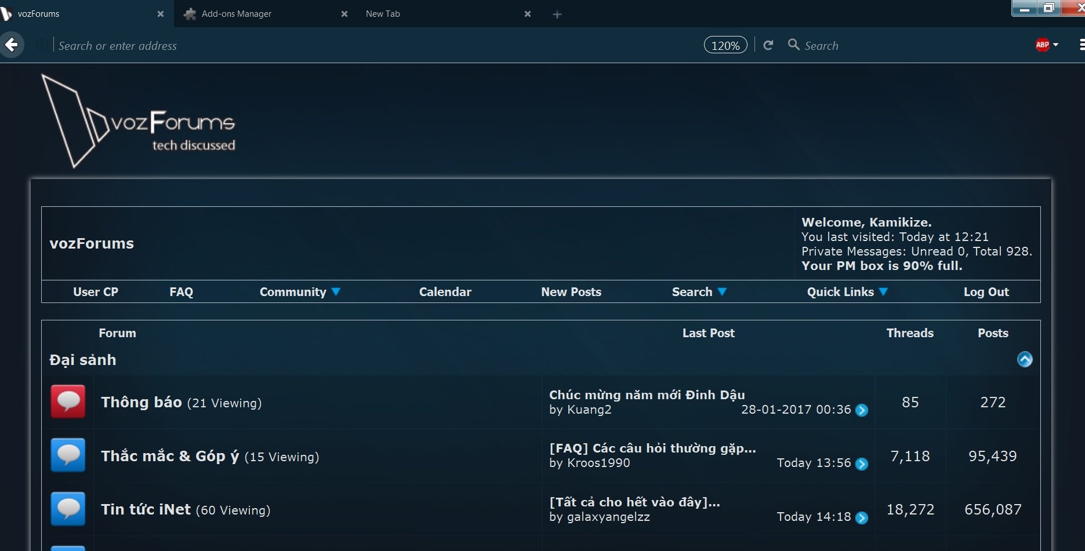1085x551 pixels.
Task: Click inside the address bar field
Action: (x=232, y=45)
